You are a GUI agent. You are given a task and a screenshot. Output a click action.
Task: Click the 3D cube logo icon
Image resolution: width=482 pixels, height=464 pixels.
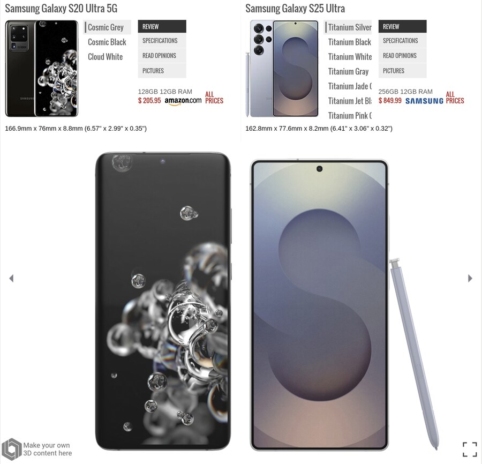tap(11, 449)
